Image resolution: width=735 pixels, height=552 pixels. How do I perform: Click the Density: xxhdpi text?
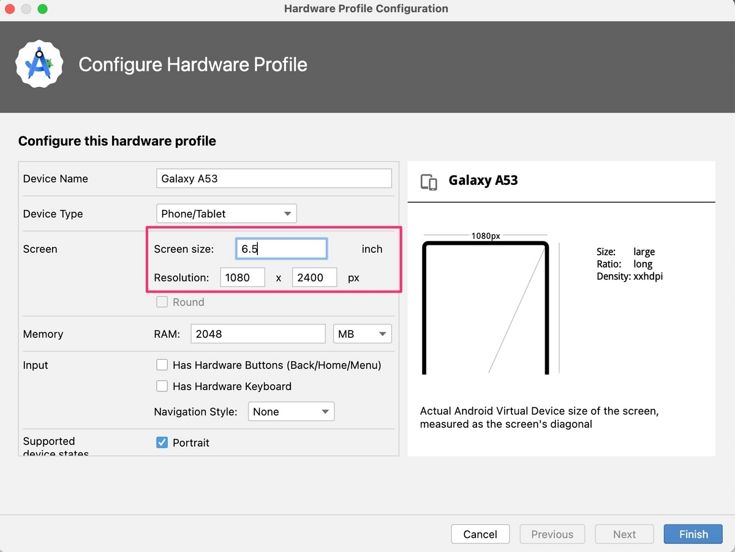click(x=630, y=277)
